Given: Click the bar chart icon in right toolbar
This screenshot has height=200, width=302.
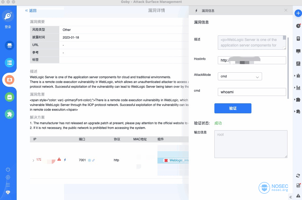Looking at the screenshot, I should coord(298,88).
